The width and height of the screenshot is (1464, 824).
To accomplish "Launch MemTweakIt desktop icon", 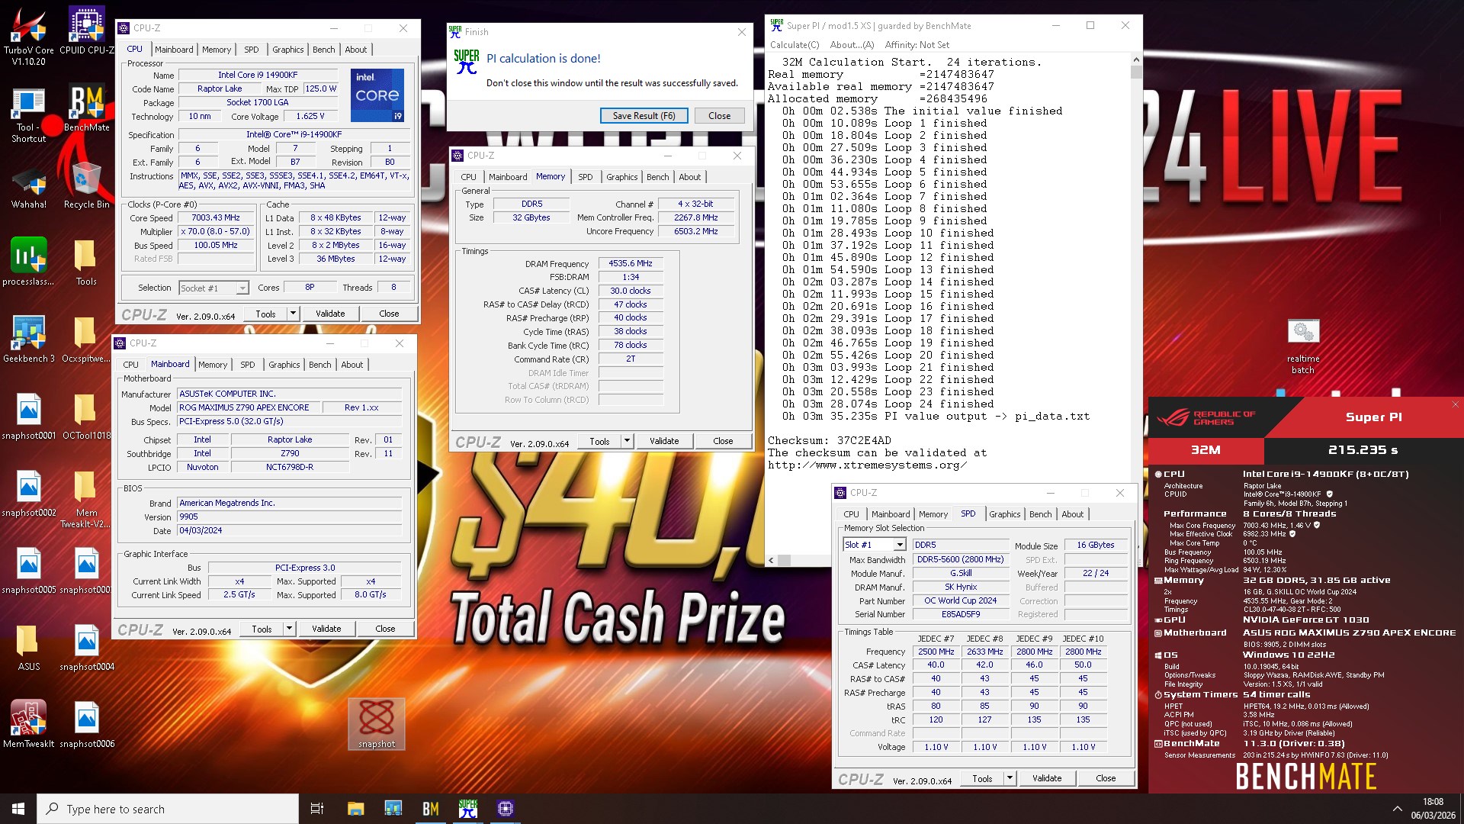I will (x=28, y=725).
